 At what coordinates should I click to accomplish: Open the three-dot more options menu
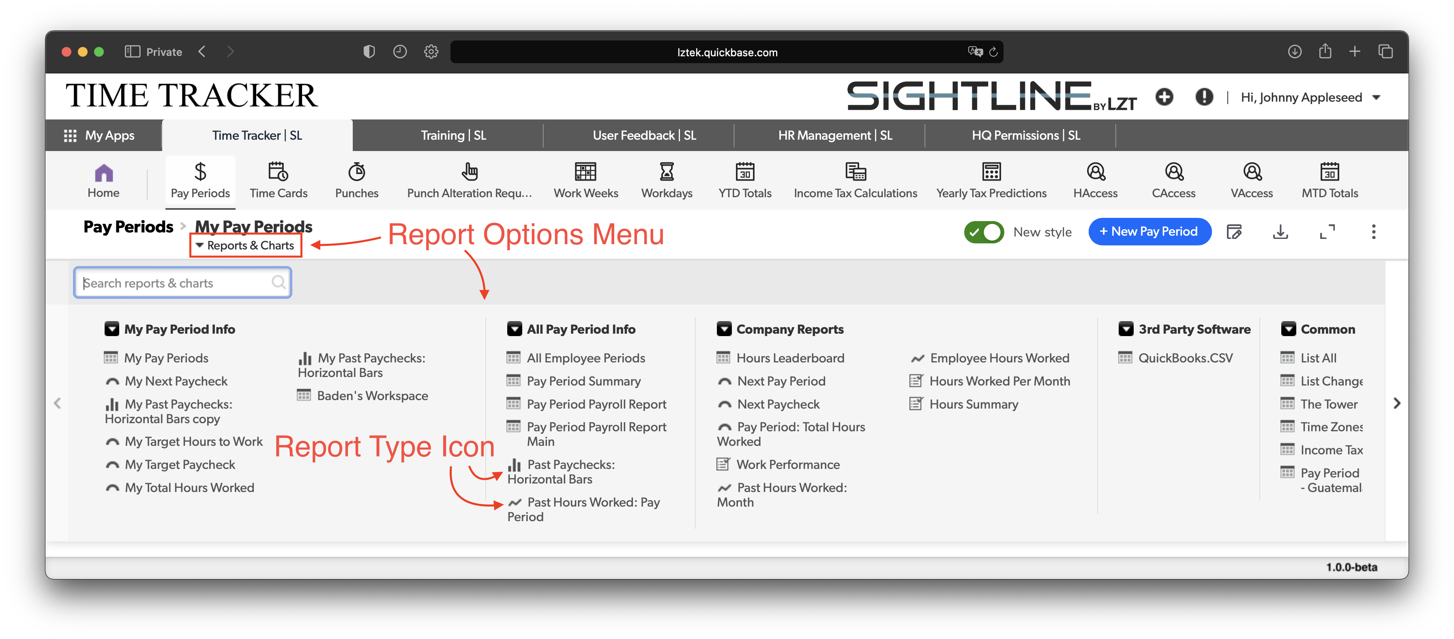point(1373,232)
